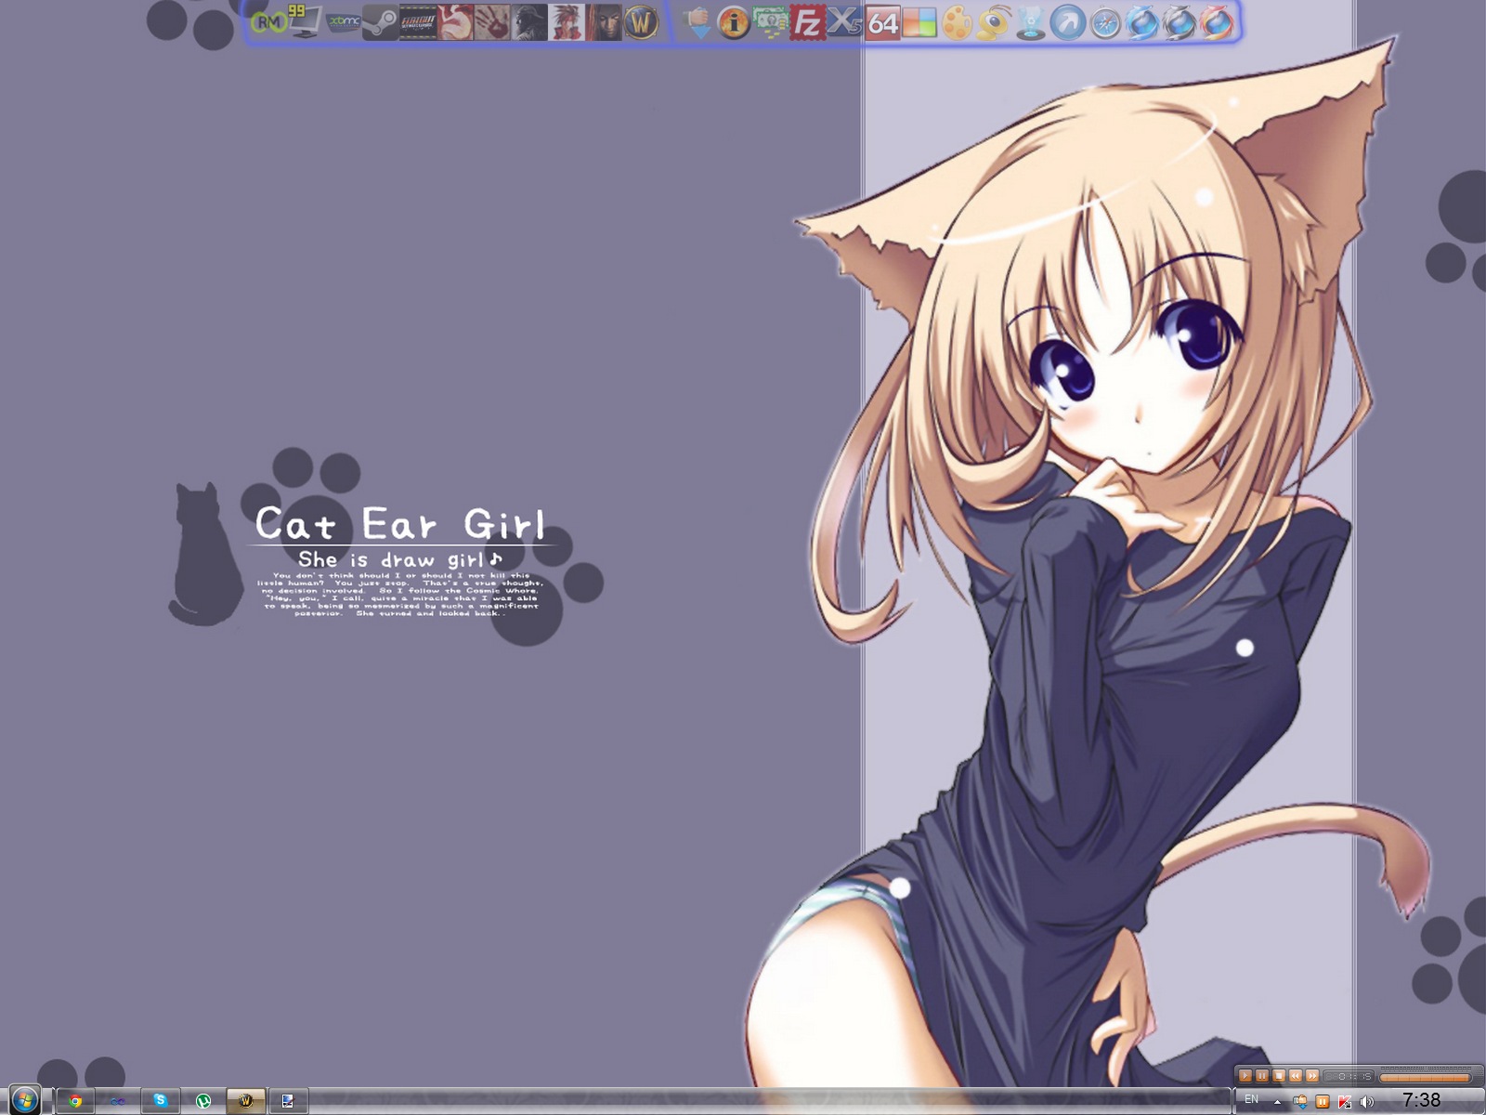Launch World of Warcraft from dock

(640, 22)
